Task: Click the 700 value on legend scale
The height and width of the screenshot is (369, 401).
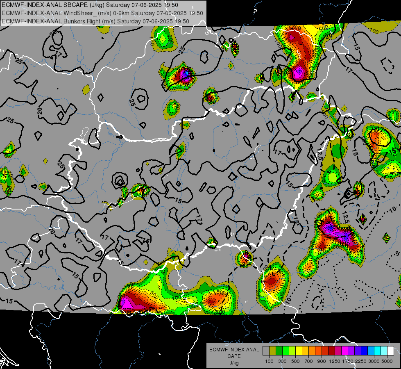Action: (x=309, y=361)
